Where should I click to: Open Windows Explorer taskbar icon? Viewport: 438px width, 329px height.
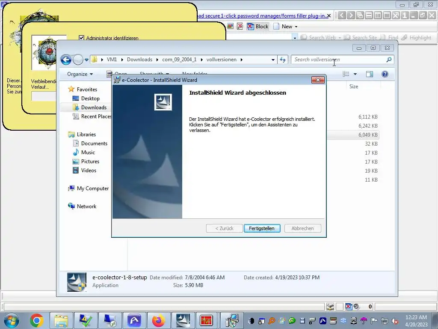pyautogui.click(x=61, y=320)
